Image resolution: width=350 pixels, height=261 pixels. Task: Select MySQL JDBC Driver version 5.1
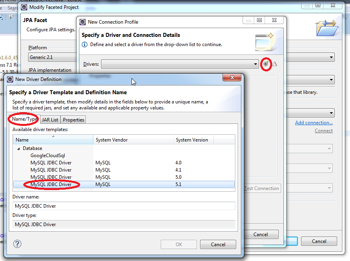[x=51, y=184]
